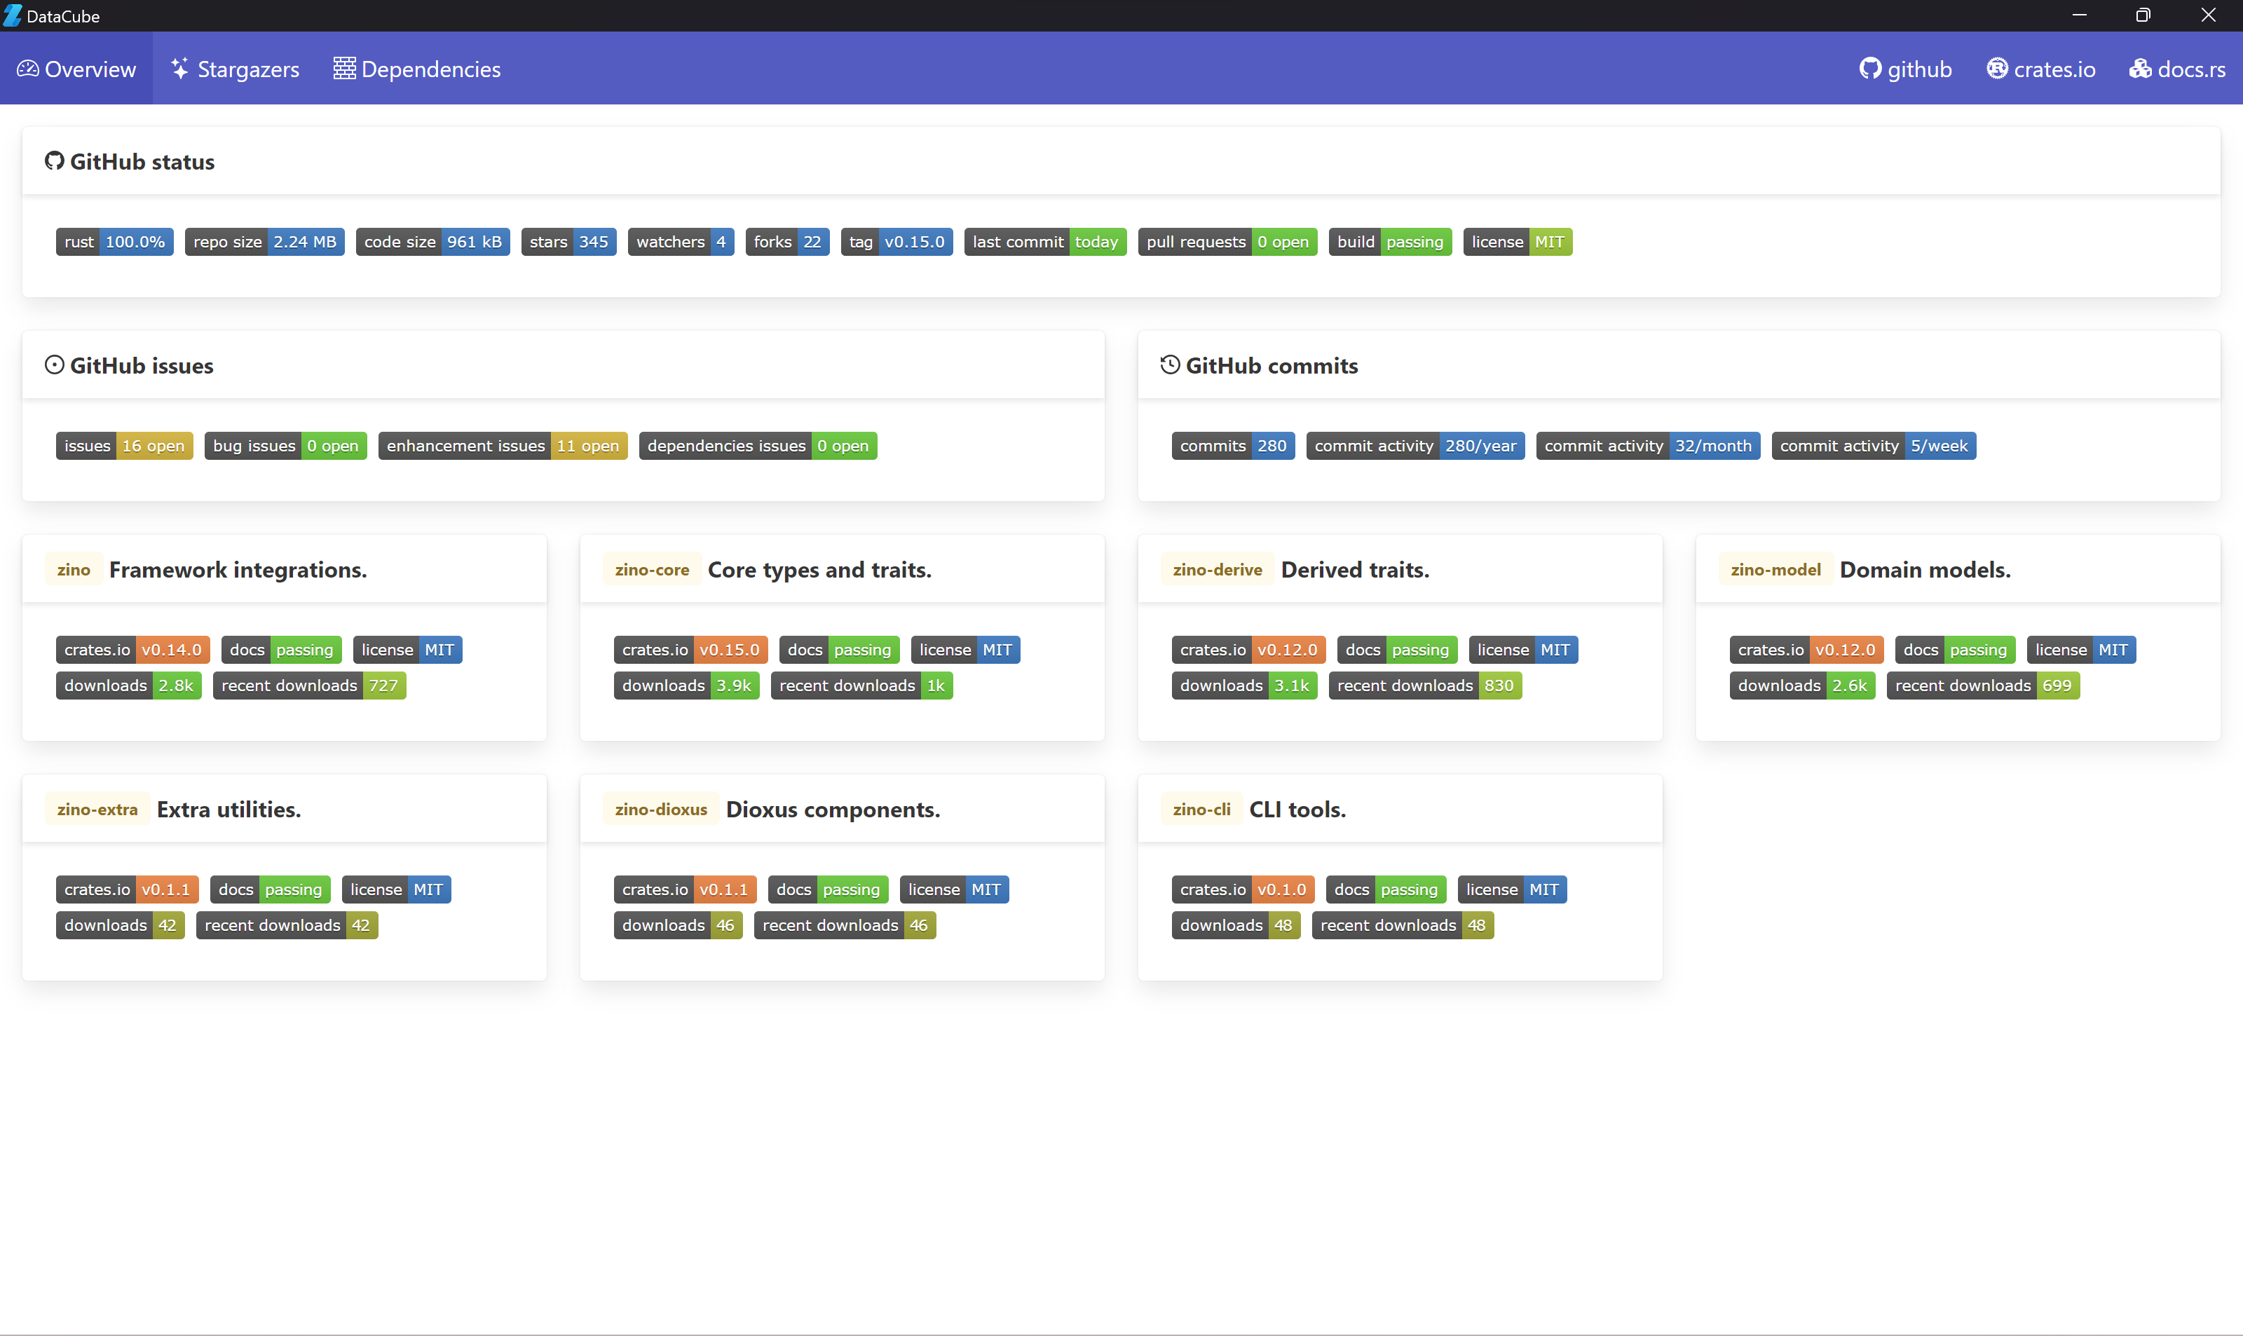Click the repo size 2.24 MB badge
The width and height of the screenshot is (2243, 1336).
[x=265, y=241]
